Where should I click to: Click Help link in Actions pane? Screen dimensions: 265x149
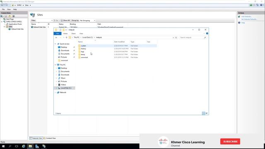tap(243, 23)
